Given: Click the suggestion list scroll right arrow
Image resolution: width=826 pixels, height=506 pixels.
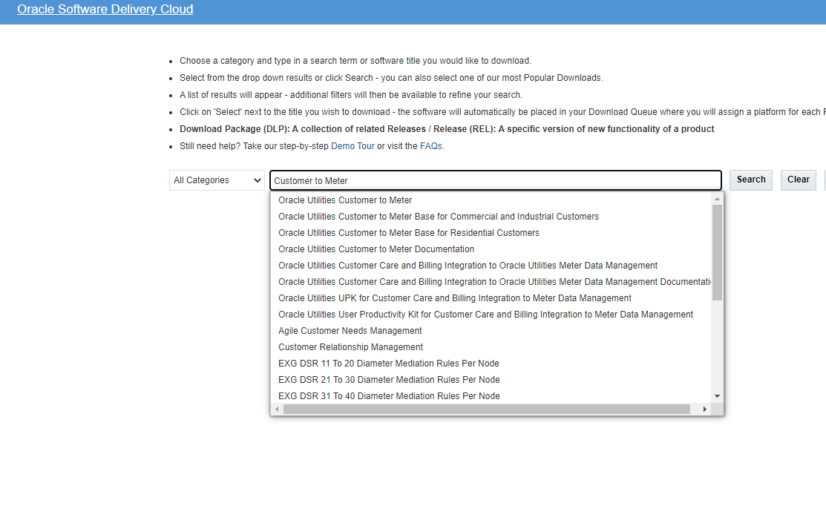Looking at the screenshot, I should (x=705, y=409).
